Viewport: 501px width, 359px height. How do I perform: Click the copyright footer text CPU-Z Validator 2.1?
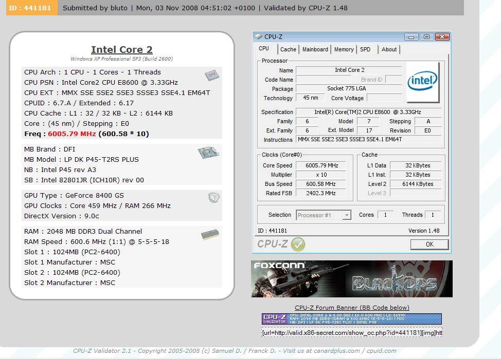tap(235, 351)
